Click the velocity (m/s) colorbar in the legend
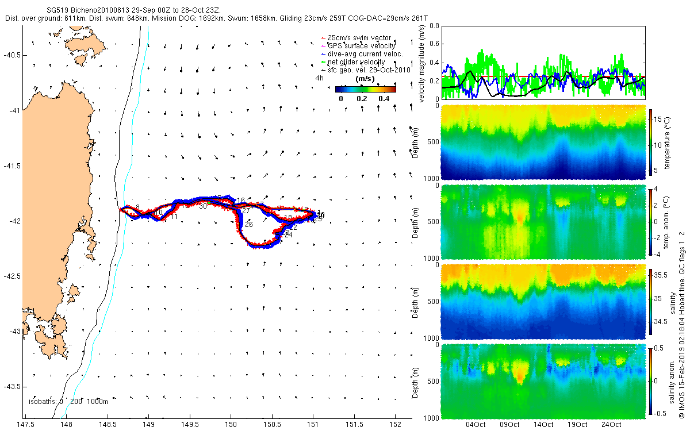This screenshot has width=690, height=431. coord(366,89)
